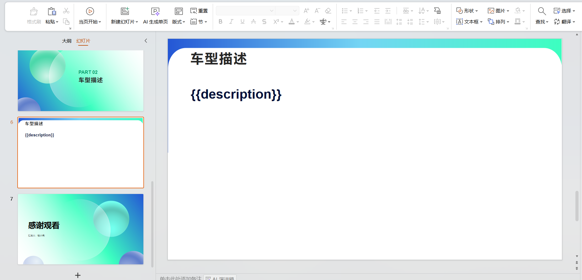Add new slide with plus button
Screen dimensions: 582x280
[78, 275]
